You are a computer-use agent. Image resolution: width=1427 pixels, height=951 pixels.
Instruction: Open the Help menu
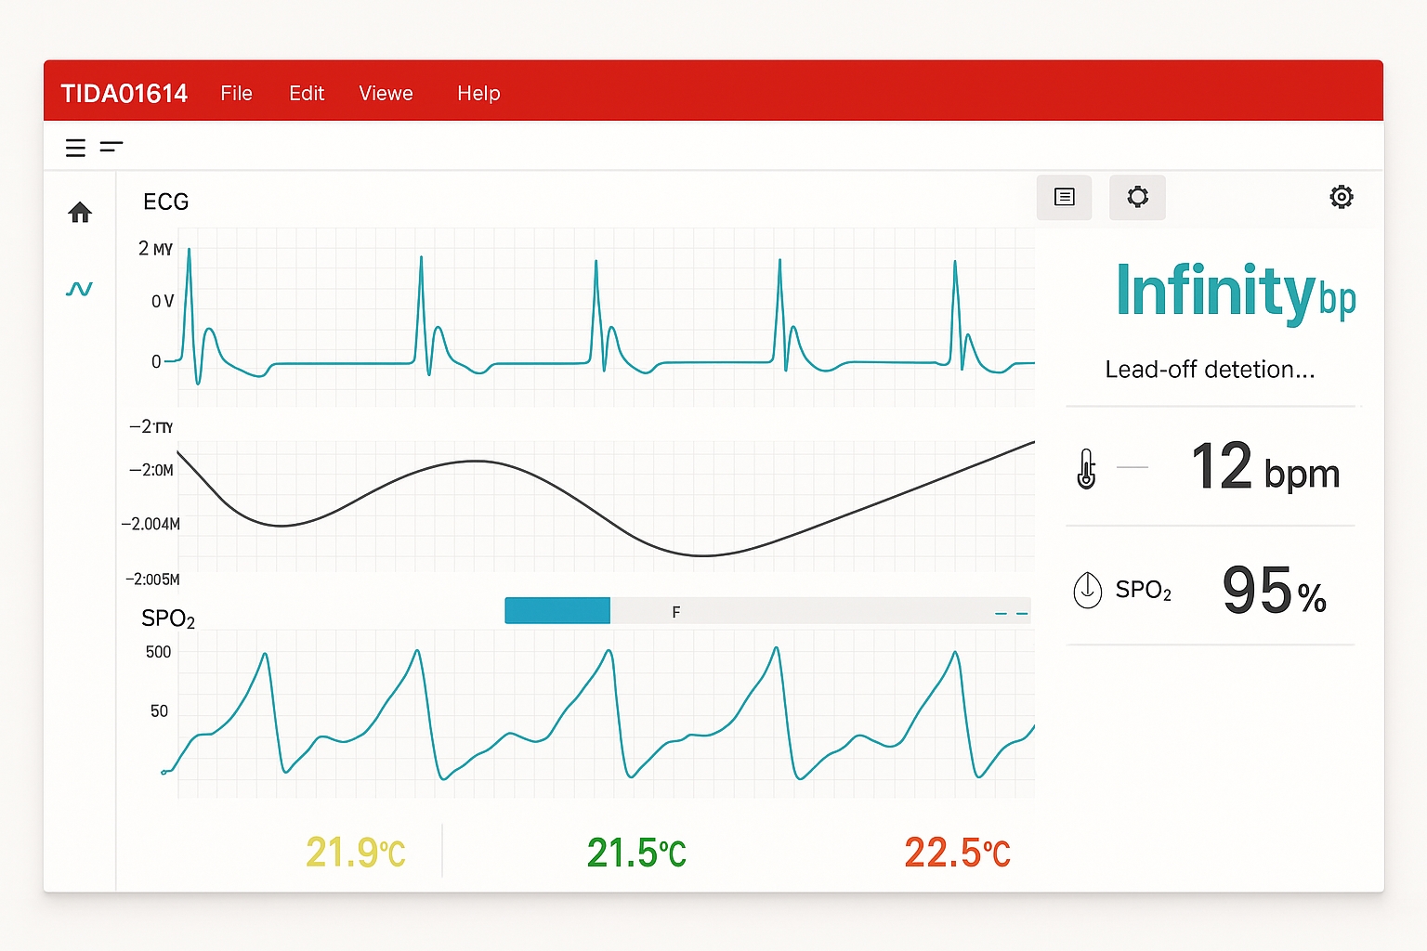point(478,93)
